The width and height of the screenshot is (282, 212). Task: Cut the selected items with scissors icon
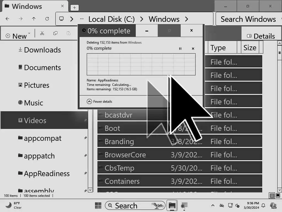click(42, 33)
